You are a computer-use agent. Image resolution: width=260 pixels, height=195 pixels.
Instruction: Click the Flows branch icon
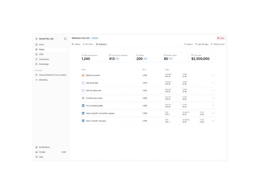pyautogui.click(x=37, y=50)
